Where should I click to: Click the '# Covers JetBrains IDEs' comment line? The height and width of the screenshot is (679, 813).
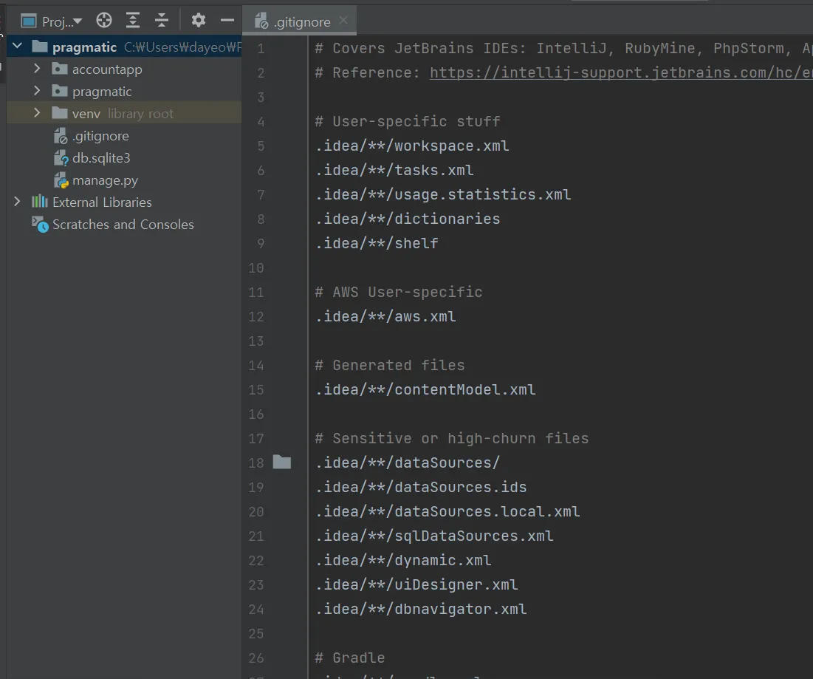pyautogui.click(x=563, y=48)
